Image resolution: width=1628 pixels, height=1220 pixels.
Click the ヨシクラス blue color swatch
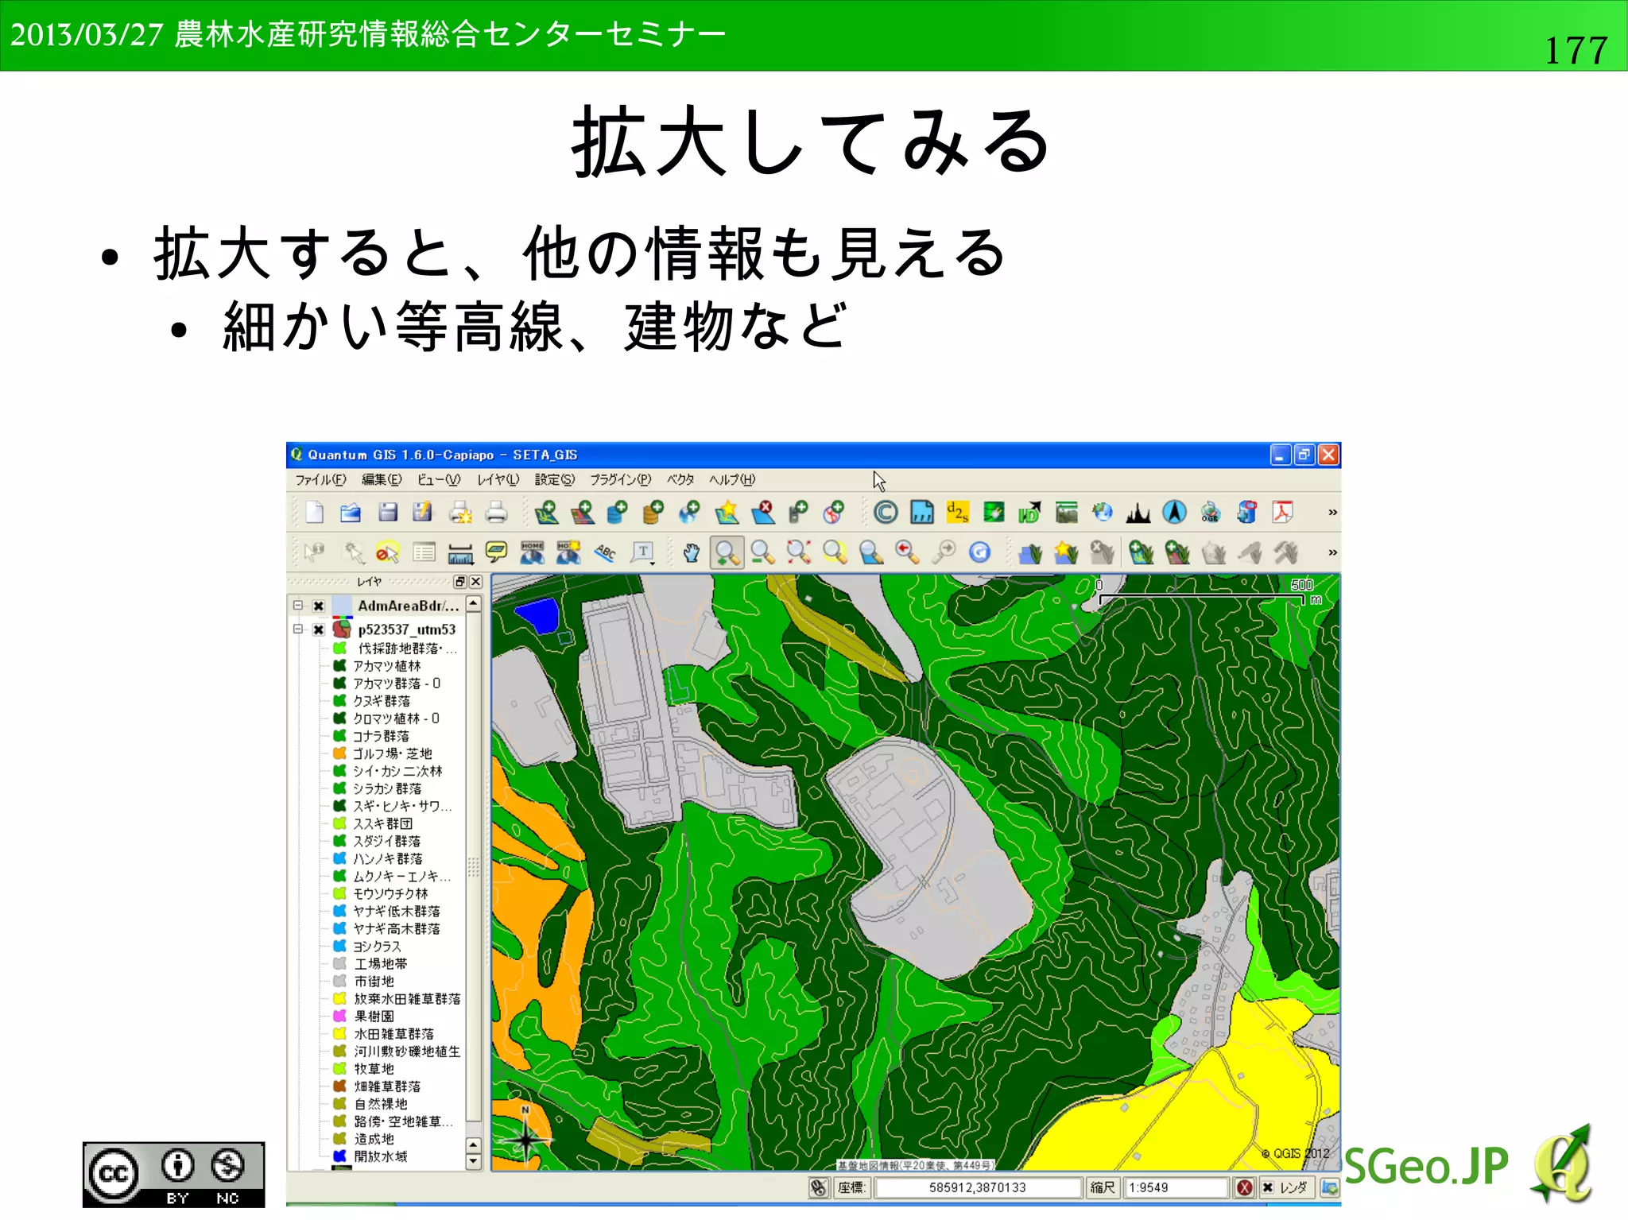[x=339, y=946]
